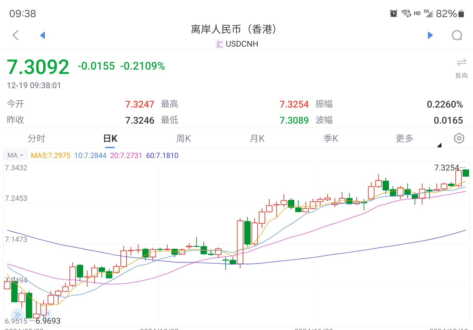Tap the tall red breakout candlestick mid-chart
473x330 pixels.
240,243
